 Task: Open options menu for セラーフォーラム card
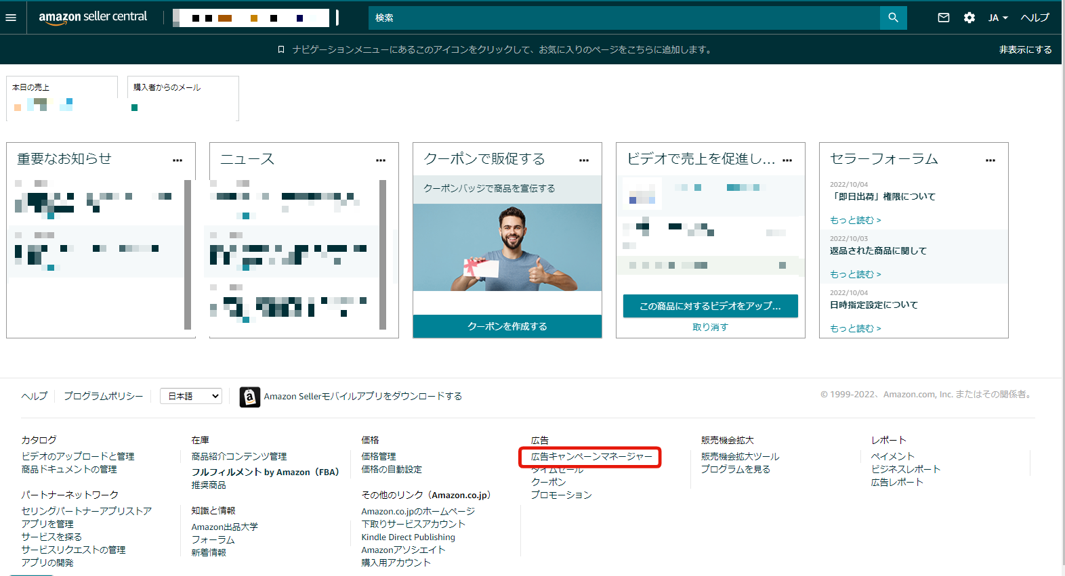pos(990,160)
